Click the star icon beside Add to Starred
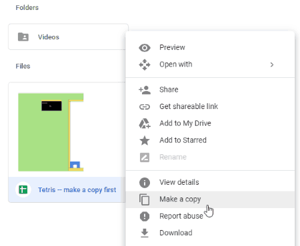The width and height of the screenshot is (300, 246). (x=145, y=140)
